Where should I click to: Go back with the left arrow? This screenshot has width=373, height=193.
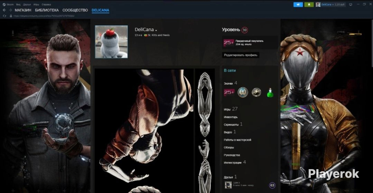[4, 10]
